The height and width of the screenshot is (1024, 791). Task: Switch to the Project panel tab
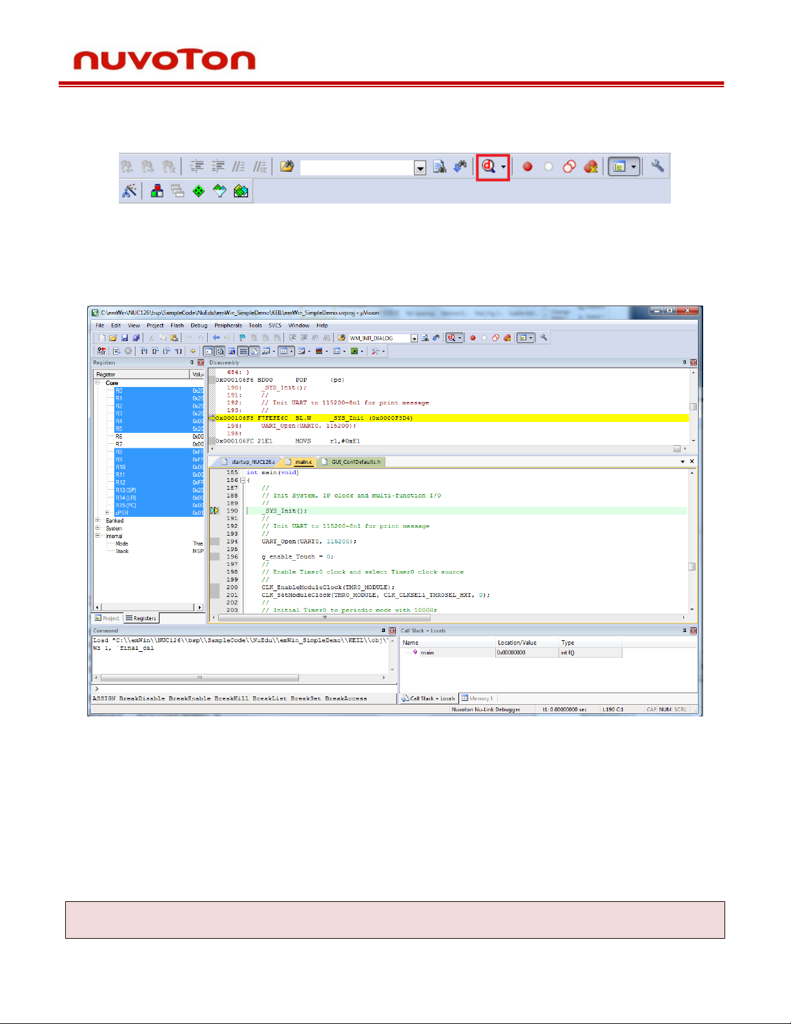click(107, 618)
